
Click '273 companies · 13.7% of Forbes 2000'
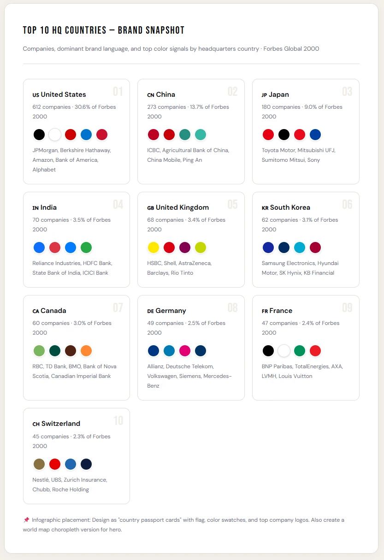coord(188,112)
